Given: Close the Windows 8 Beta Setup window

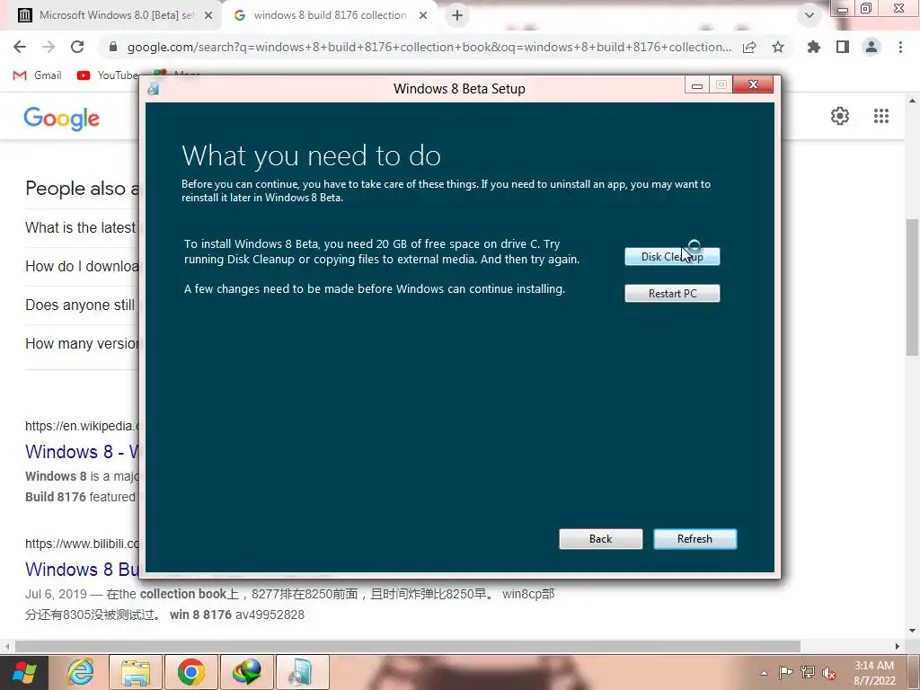Looking at the screenshot, I should (753, 85).
